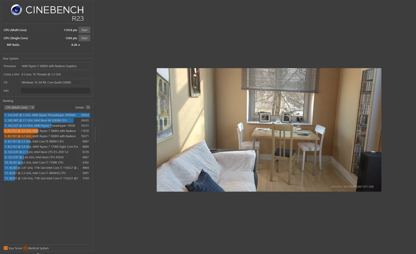
Task: Click the Cinebench logo icon
Action: tap(16, 10)
